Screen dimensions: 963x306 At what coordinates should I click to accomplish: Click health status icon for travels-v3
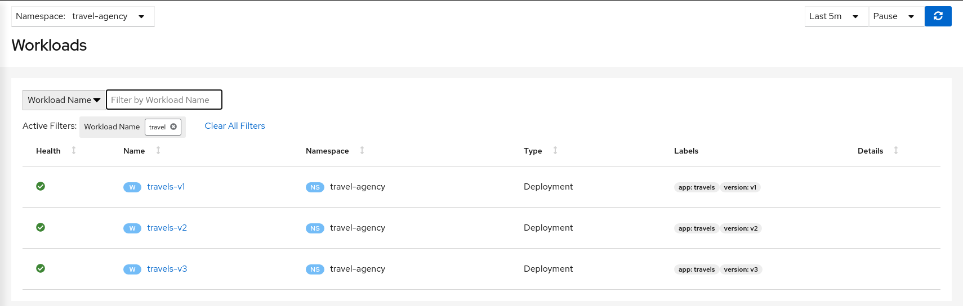coord(41,268)
